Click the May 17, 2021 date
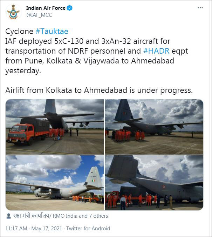Viewport: 212px width, 237px height. (x=47, y=229)
